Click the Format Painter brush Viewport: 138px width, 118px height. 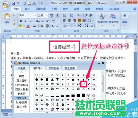pos(14,24)
